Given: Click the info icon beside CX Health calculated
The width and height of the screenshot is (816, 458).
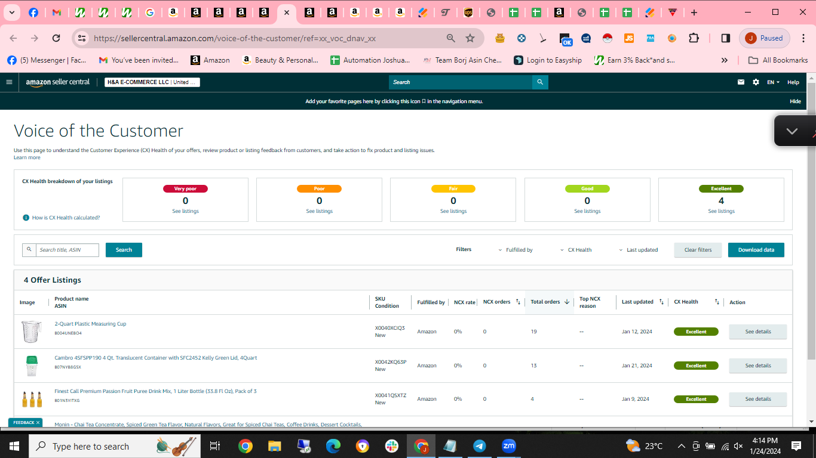Looking at the screenshot, I should click(x=26, y=218).
